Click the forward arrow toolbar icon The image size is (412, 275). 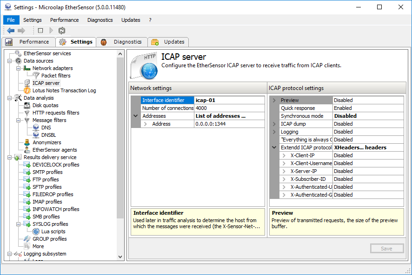tap(21, 31)
